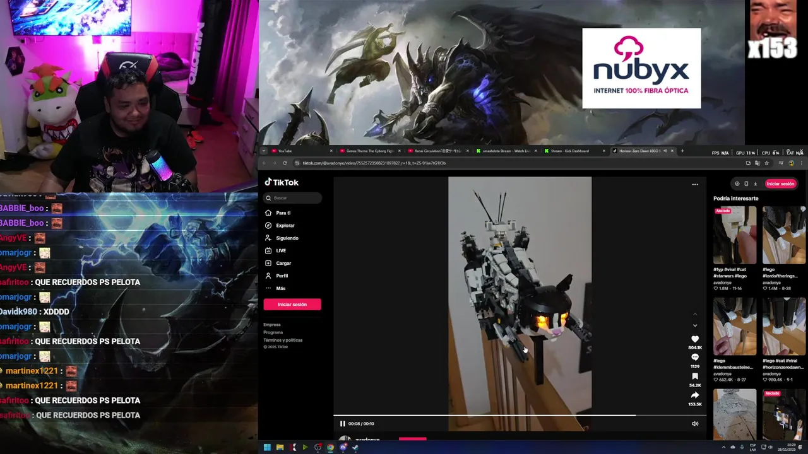Go to Siguiendo in sidebar
The width and height of the screenshot is (808, 454).
(287, 238)
